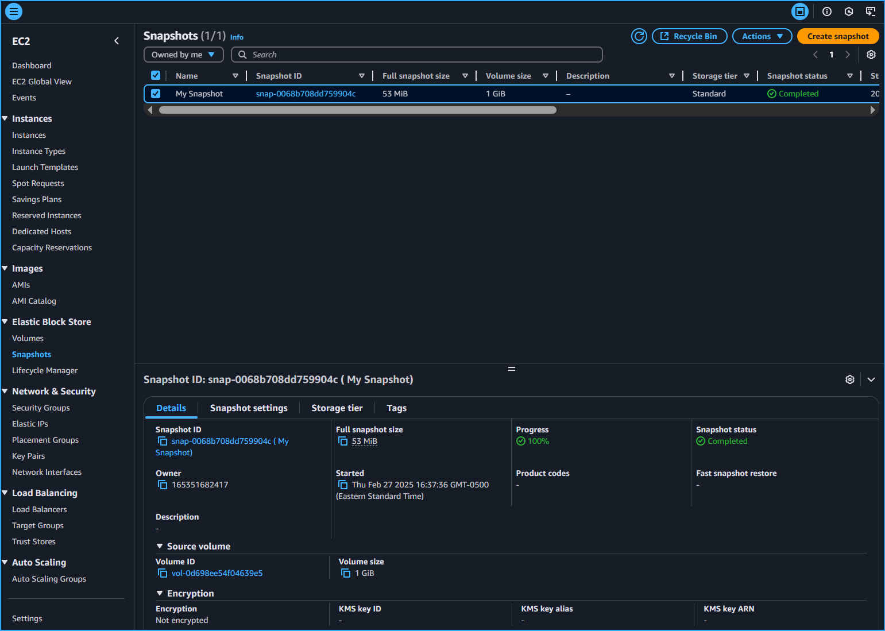
Task: Copy the owner account number icon
Action: 163,485
